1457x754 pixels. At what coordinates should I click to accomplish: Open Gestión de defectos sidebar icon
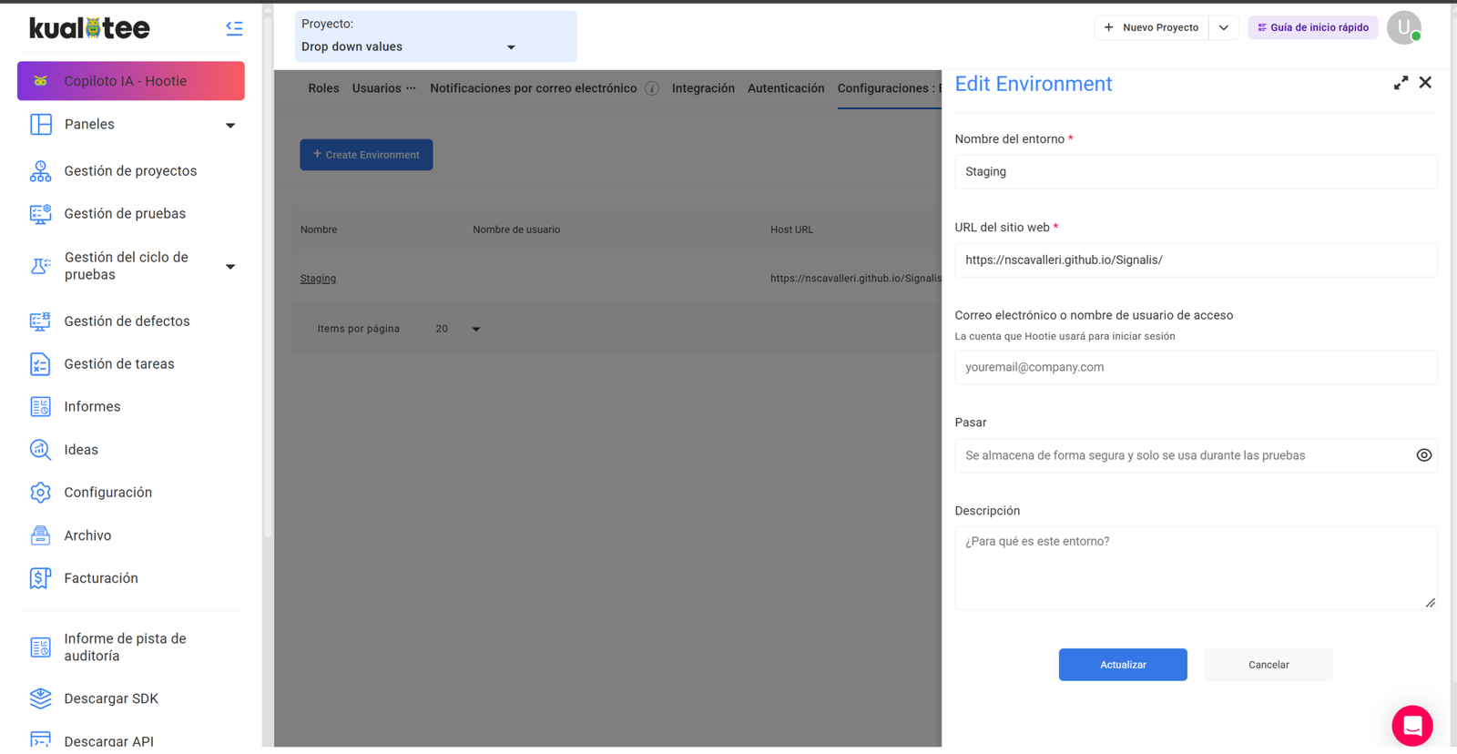tap(40, 321)
